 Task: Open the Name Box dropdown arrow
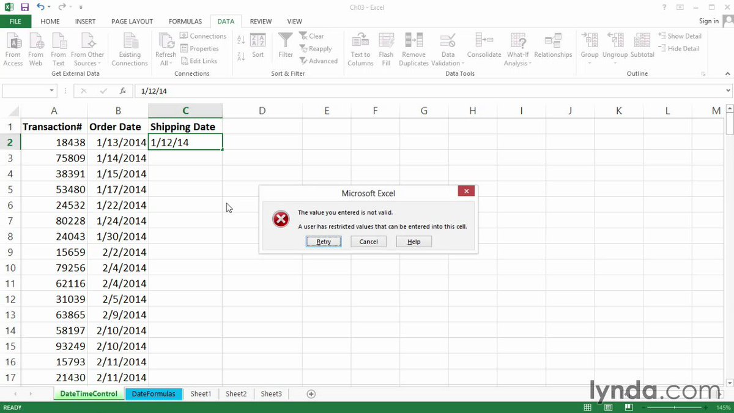tap(51, 91)
